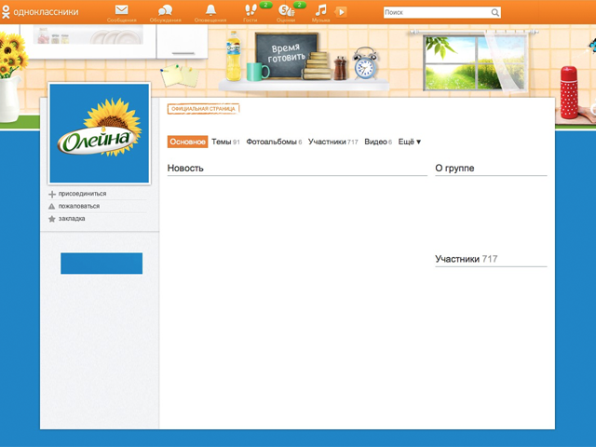596x447 pixels.
Task: Expand the Ещё dropdown menu
Action: [410, 142]
